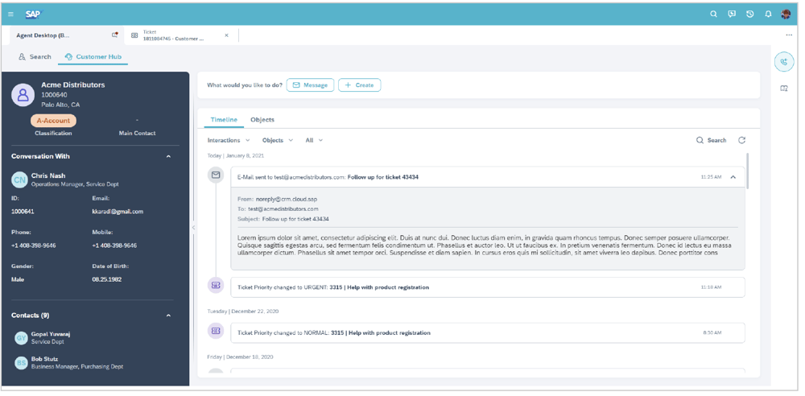
Task: Click the Create button
Action: point(359,85)
